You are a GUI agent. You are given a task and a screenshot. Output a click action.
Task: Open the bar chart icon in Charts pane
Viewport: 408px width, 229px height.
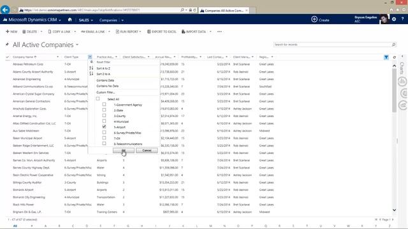click(x=402, y=81)
